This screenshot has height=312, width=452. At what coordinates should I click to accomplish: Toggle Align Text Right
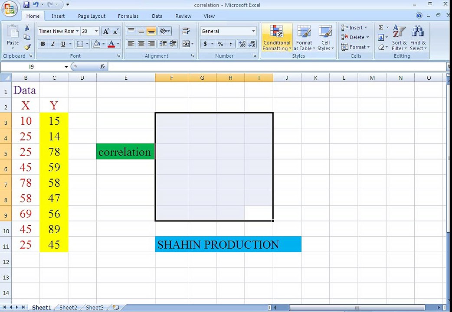click(x=151, y=44)
